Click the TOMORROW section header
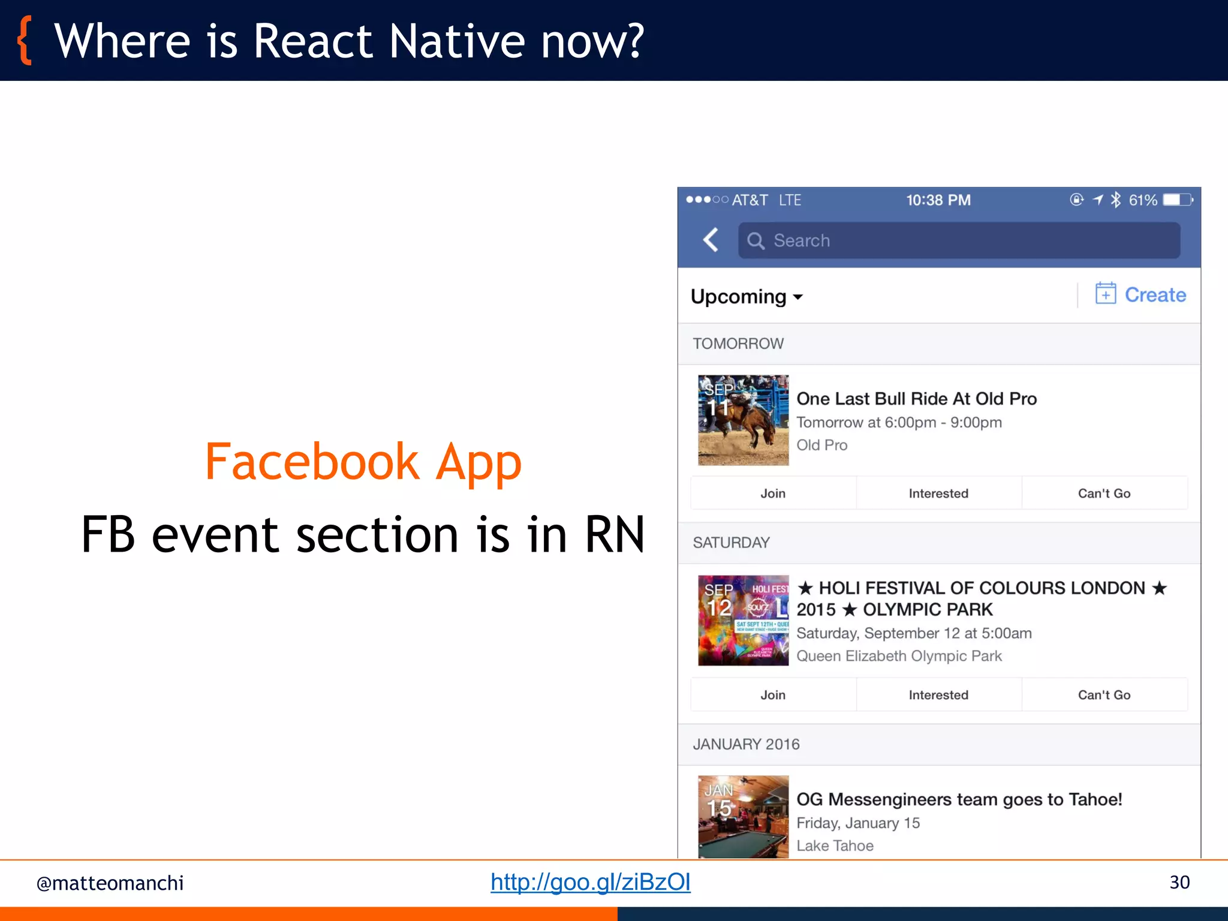This screenshot has height=921, width=1228. point(939,344)
